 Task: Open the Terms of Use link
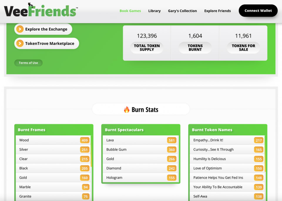pyautogui.click(x=28, y=63)
